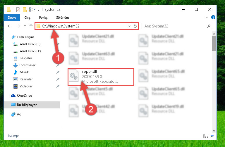
Task: Click the search magnifier icon
Action: (209, 26)
